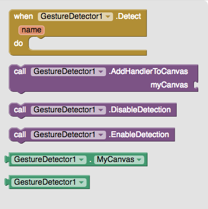
Task: Open component dropdown in the EnableDetection block
Action: point(68,134)
